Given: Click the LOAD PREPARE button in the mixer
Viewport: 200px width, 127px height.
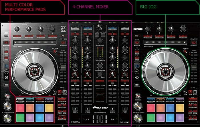Looking at the screenshot, I should pyautogui.click(x=103, y=34).
